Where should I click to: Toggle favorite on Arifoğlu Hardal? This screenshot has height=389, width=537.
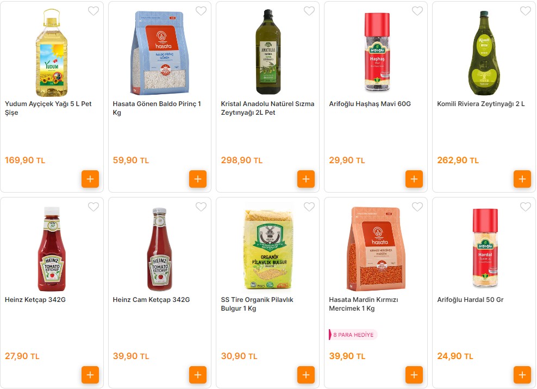[x=526, y=207]
